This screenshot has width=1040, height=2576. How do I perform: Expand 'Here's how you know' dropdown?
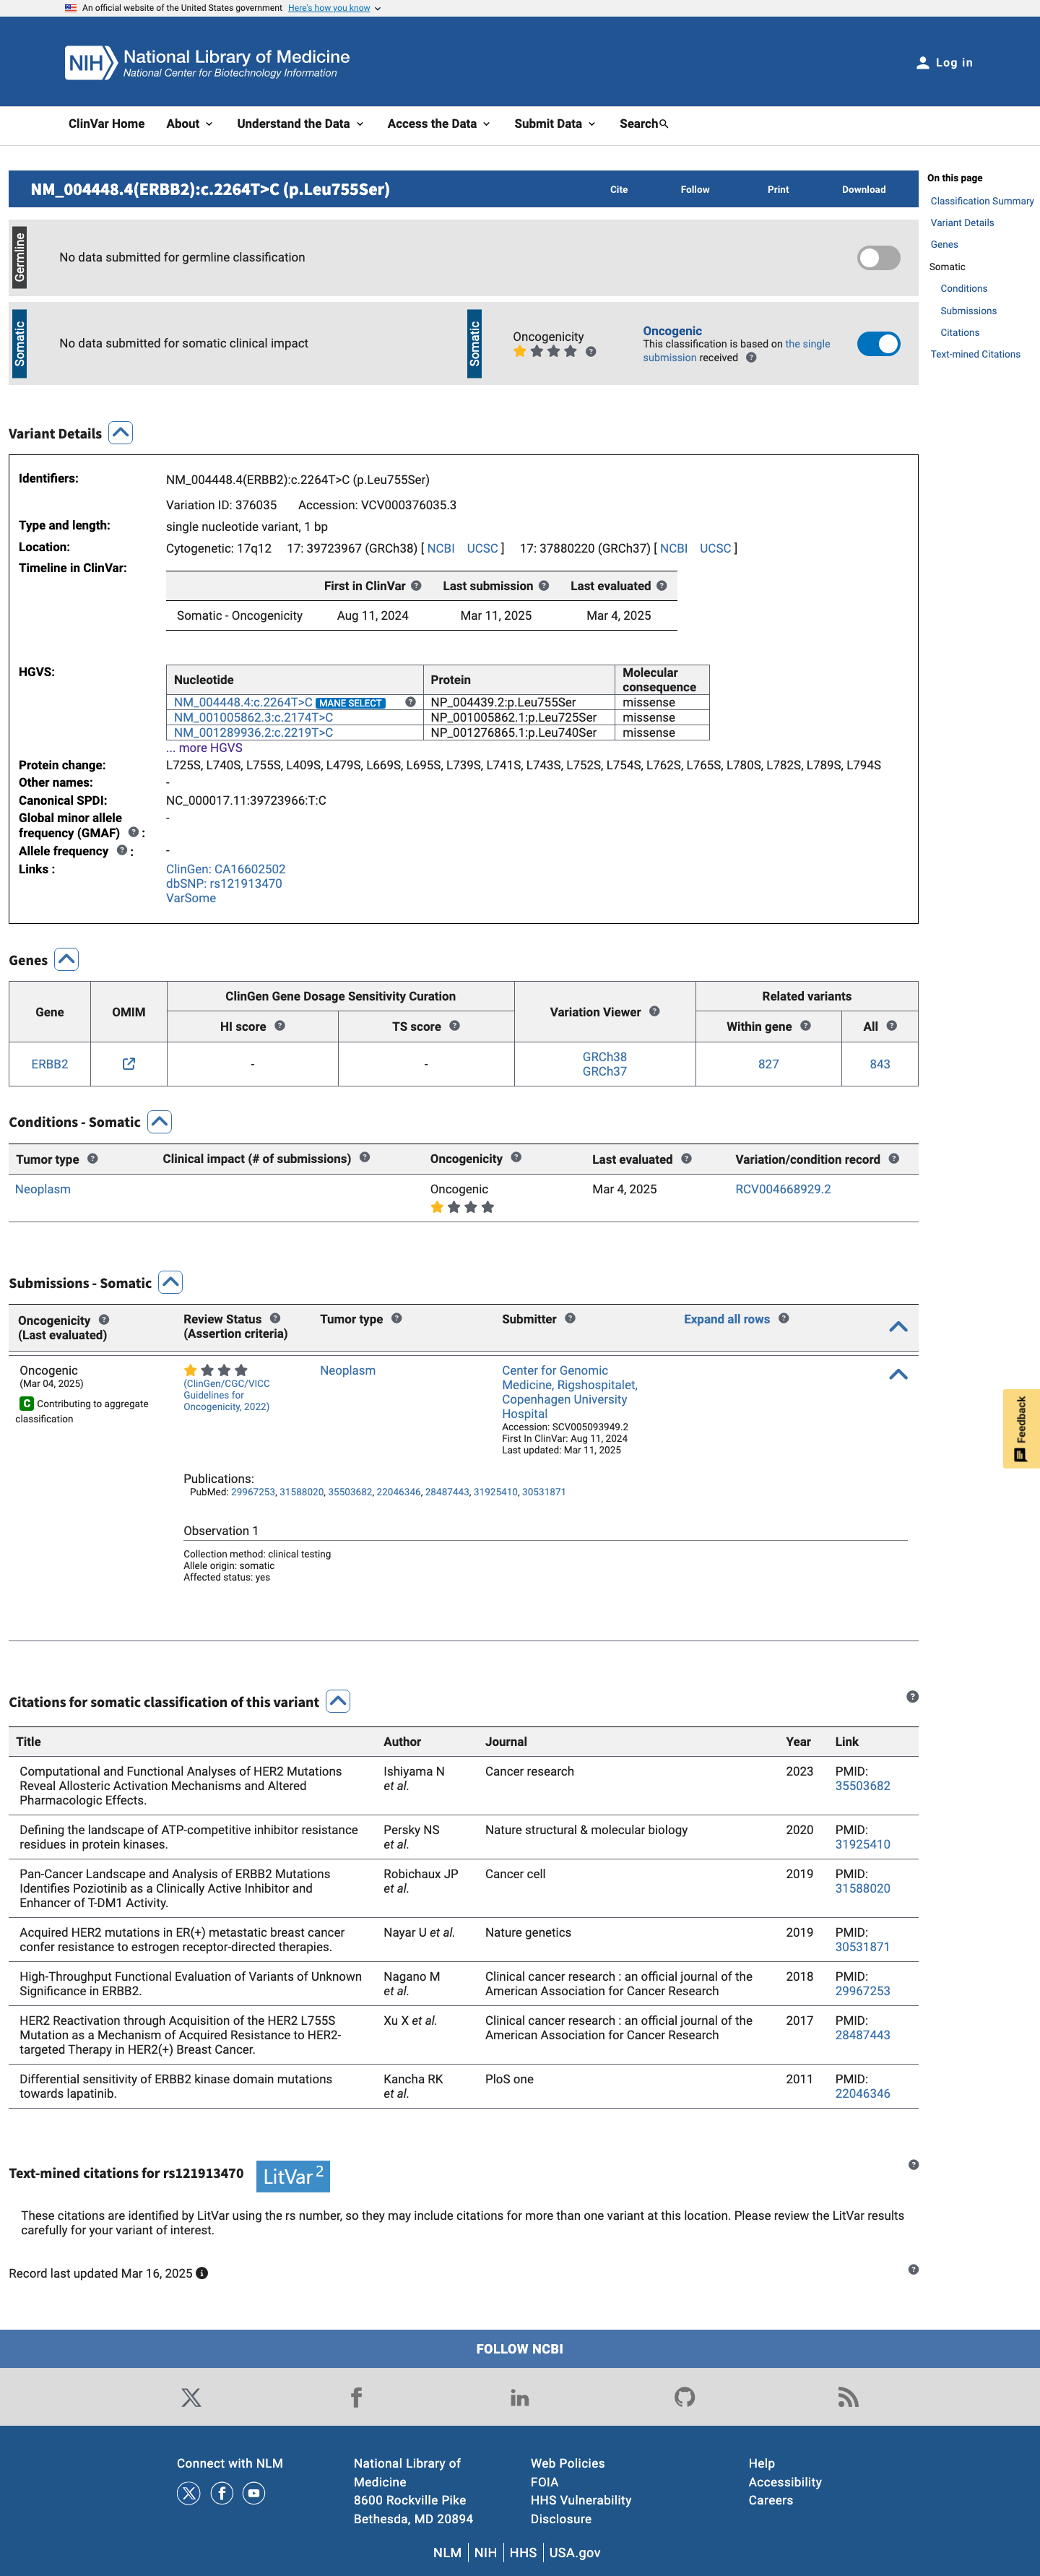[334, 8]
